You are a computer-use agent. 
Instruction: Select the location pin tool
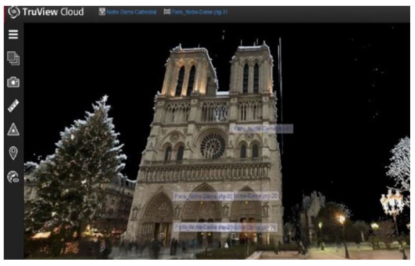point(13,154)
